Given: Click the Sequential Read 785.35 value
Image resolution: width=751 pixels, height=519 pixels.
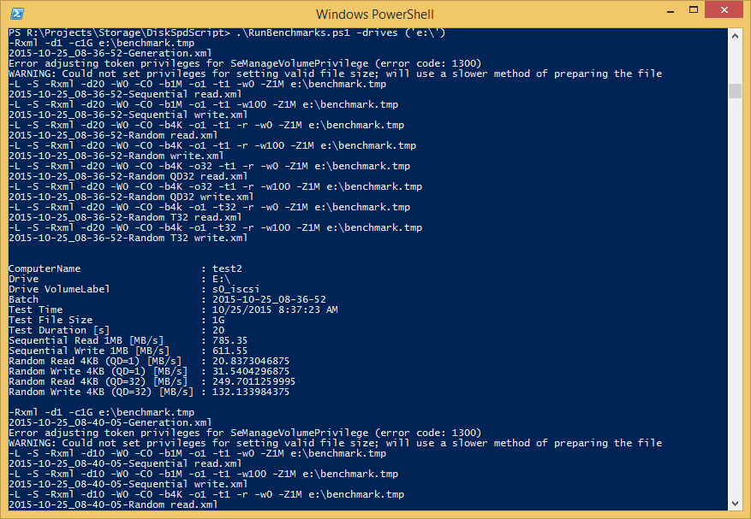Looking at the screenshot, I should (229, 340).
